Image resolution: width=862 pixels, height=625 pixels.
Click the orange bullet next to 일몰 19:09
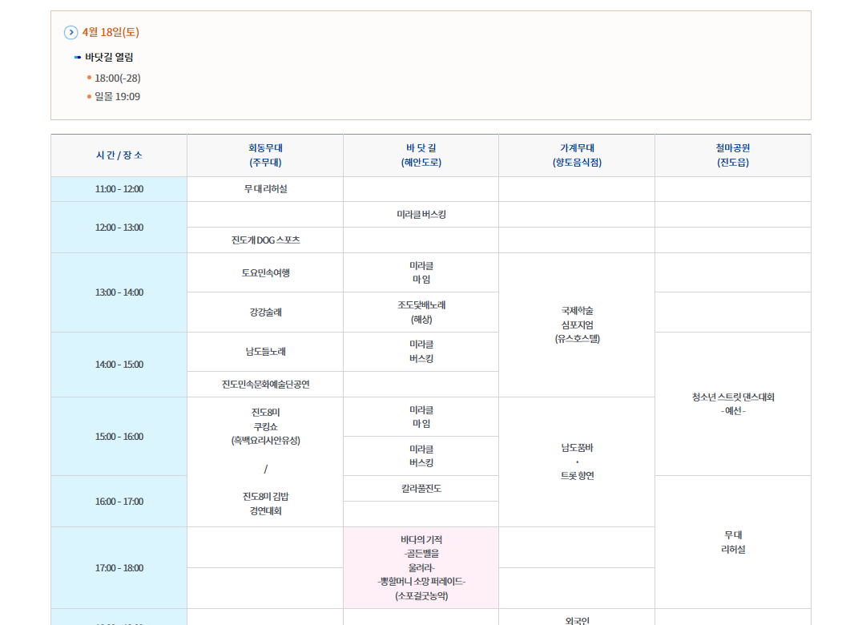pyautogui.click(x=88, y=97)
